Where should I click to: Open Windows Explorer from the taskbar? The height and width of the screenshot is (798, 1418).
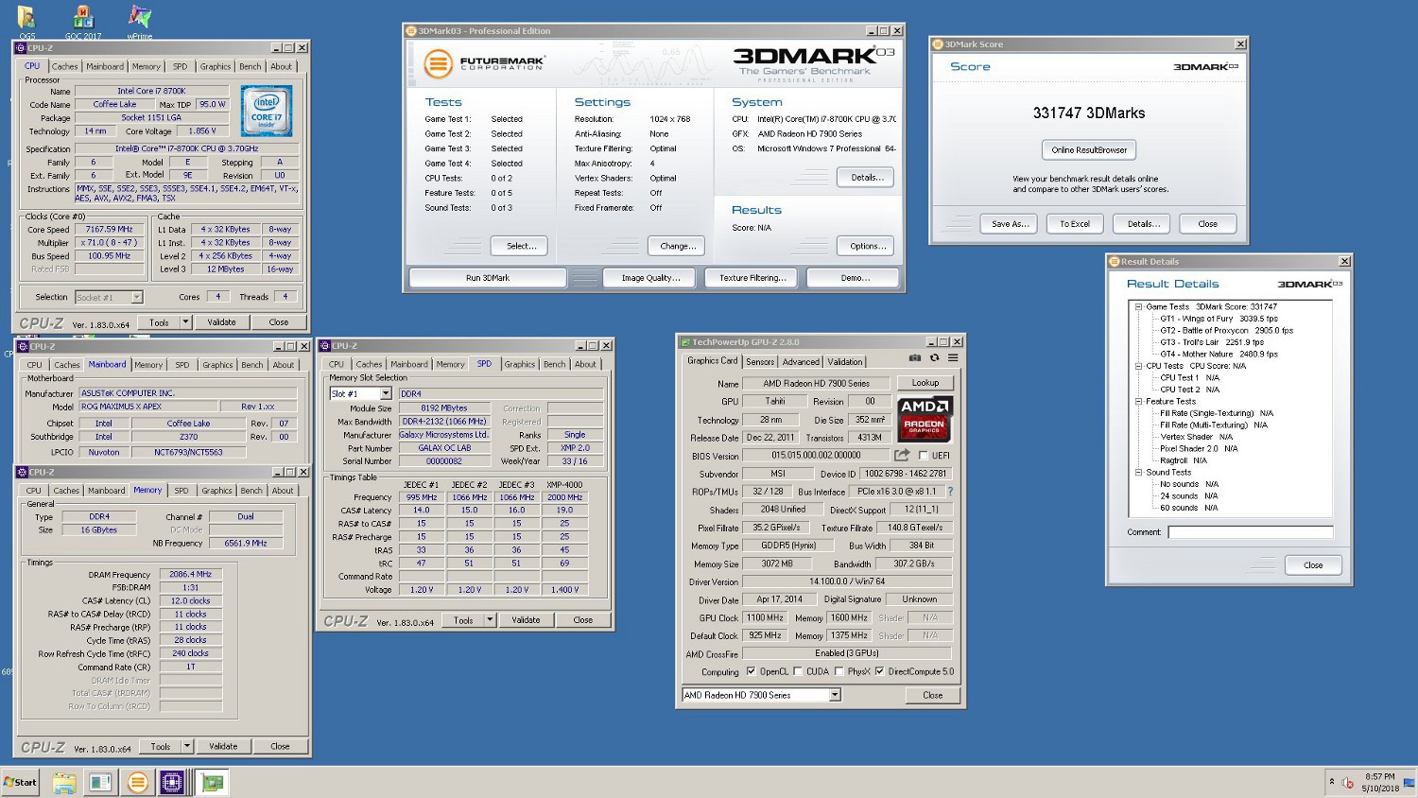click(63, 782)
